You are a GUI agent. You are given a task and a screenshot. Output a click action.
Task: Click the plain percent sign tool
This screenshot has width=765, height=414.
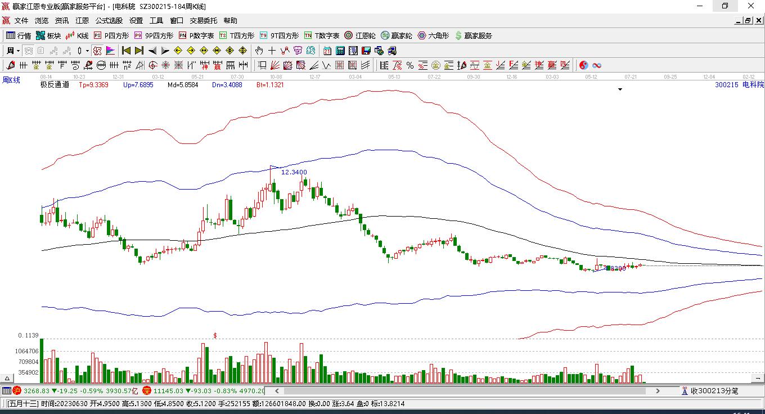pos(410,65)
